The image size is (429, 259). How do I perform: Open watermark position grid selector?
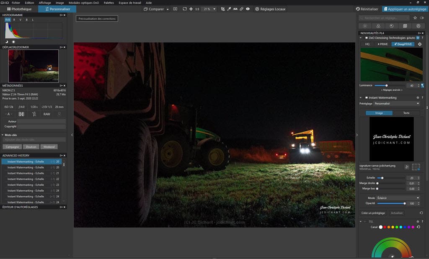pos(416,167)
